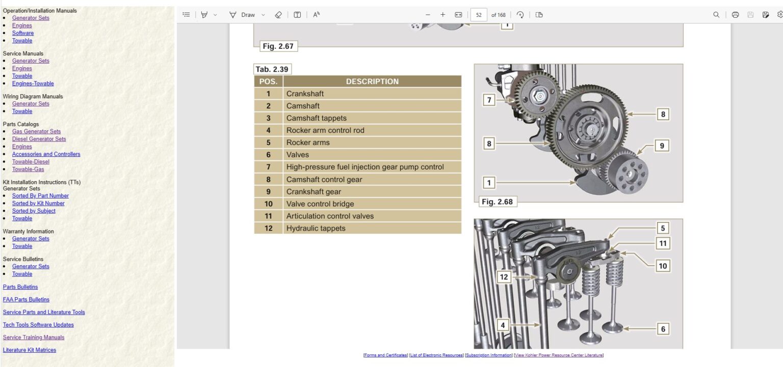The width and height of the screenshot is (783, 367).
Task: View Kohler Power Resource Center Literature
Action: point(559,355)
